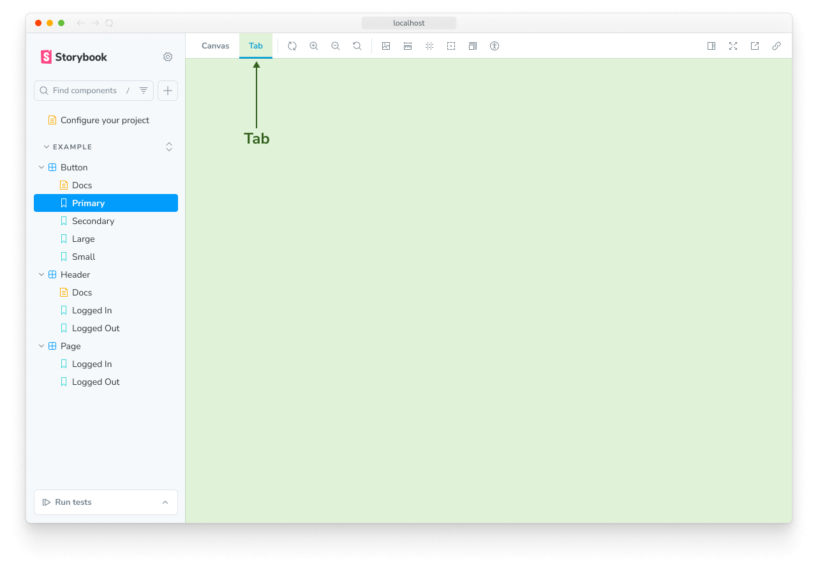The width and height of the screenshot is (818, 568).
Task: Open the accessibility addon panel
Action: click(x=495, y=45)
